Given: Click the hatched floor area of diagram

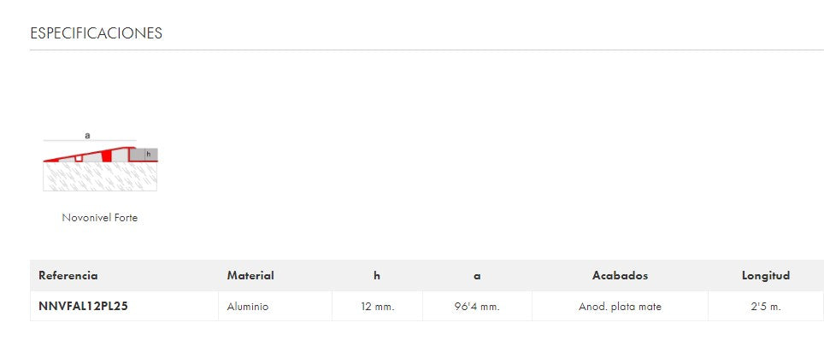Looking at the screenshot, I should click(x=99, y=177).
